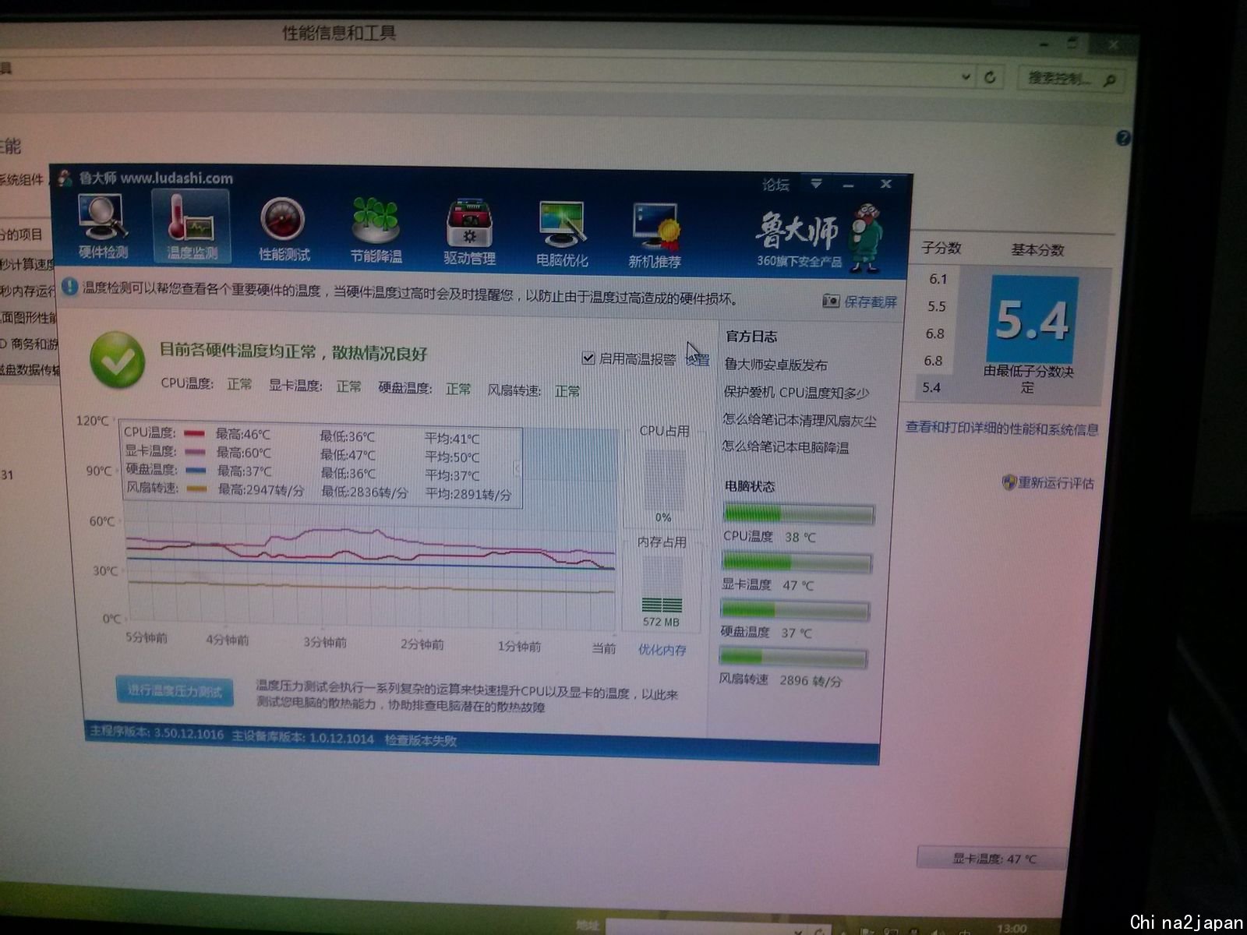Click the search magnifier icon
1247x935 pixels.
tap(1111, 79)
